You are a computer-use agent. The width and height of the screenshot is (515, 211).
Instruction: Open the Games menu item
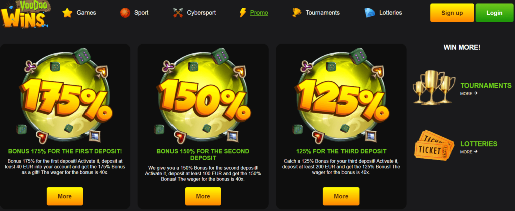87,13
